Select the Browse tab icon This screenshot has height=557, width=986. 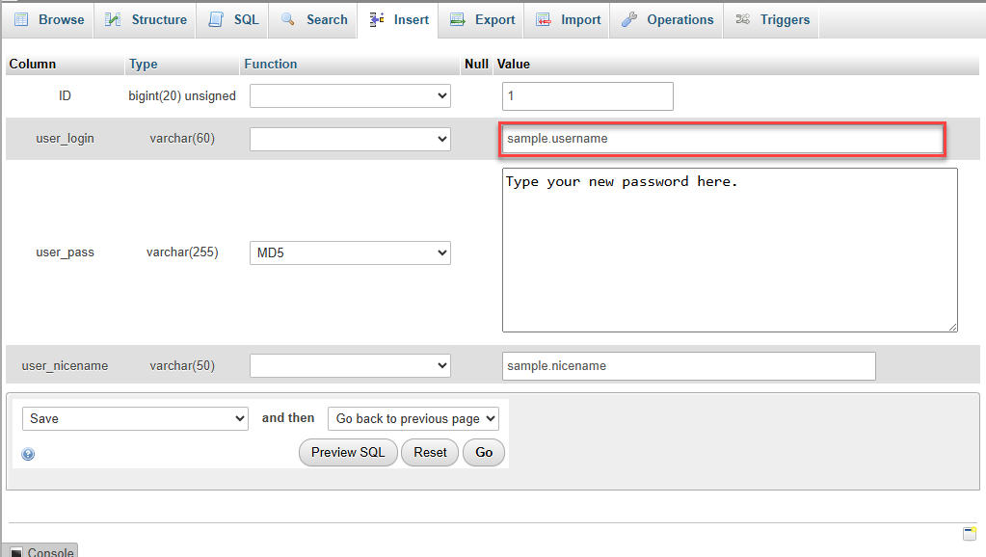(x=21, y=19)
